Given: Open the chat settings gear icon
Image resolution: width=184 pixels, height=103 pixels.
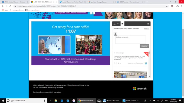Looking at the screenshot, I should [148, 24].
